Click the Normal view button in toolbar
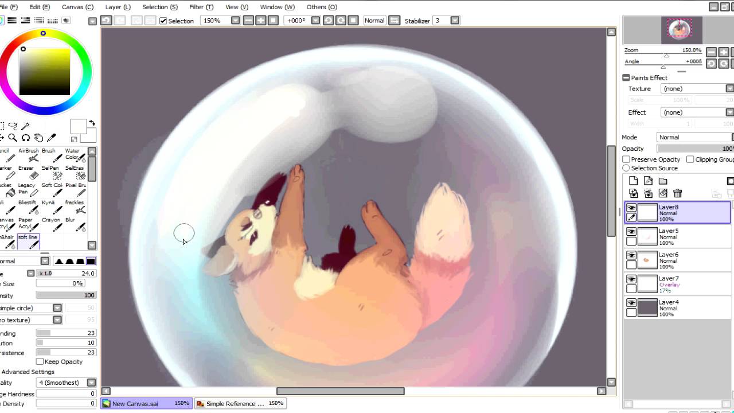 click(x=374, y=20)
